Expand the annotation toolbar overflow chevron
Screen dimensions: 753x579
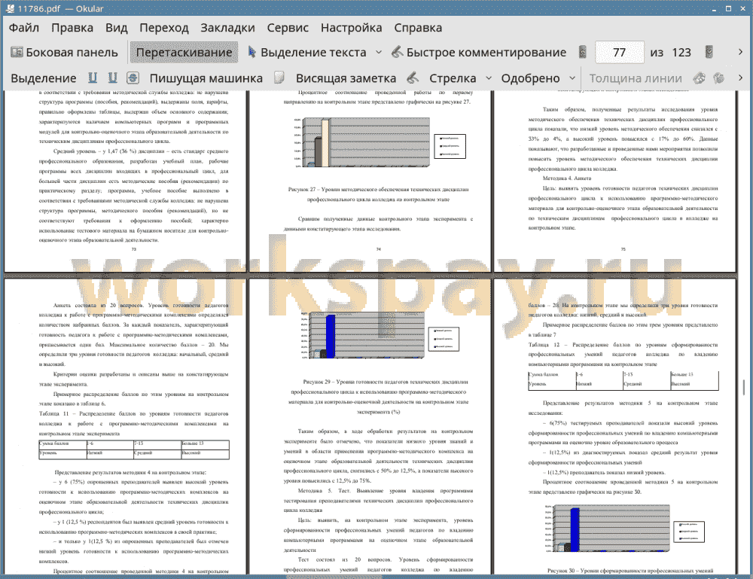pos(740,78)
